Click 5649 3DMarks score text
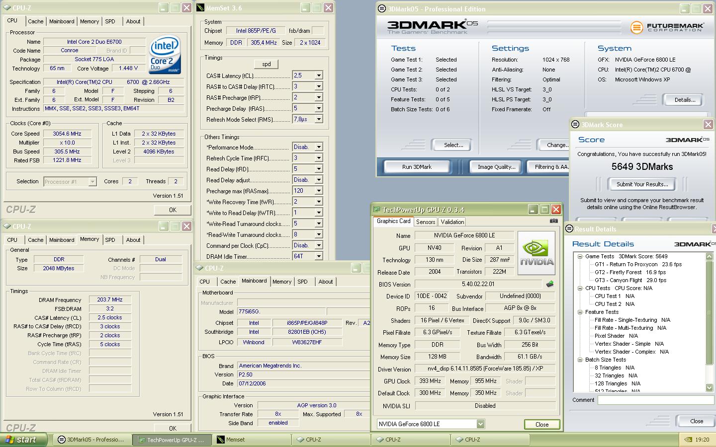 coord(642,167)
